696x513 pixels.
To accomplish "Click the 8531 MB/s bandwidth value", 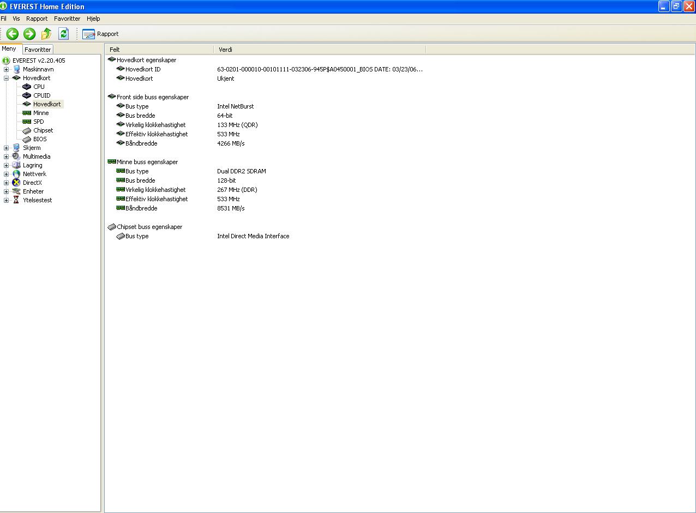I will [231, 208].
